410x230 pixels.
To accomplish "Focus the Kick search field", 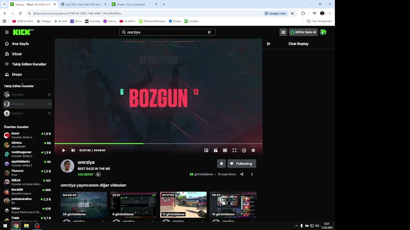I will click(x=167, y=32).
